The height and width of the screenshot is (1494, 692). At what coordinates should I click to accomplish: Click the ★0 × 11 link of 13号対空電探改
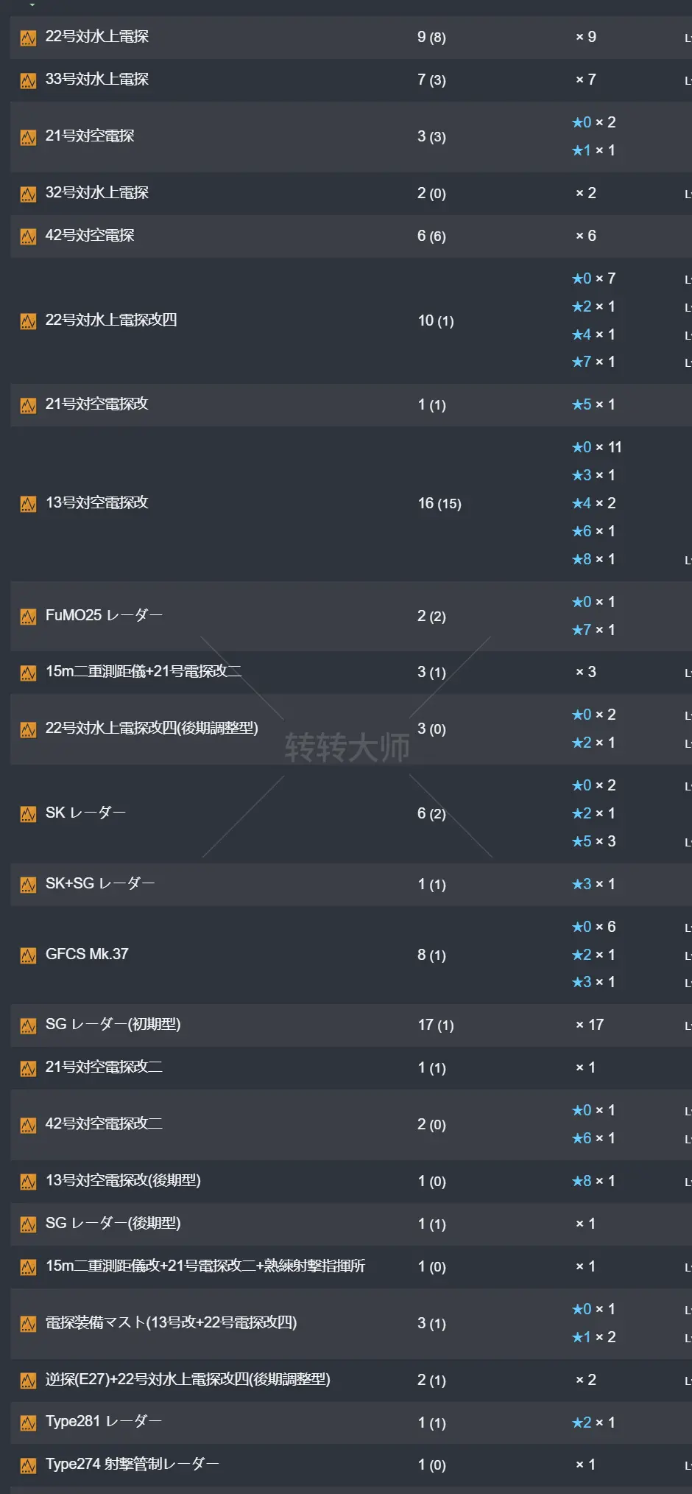click(x=595, y=446)
